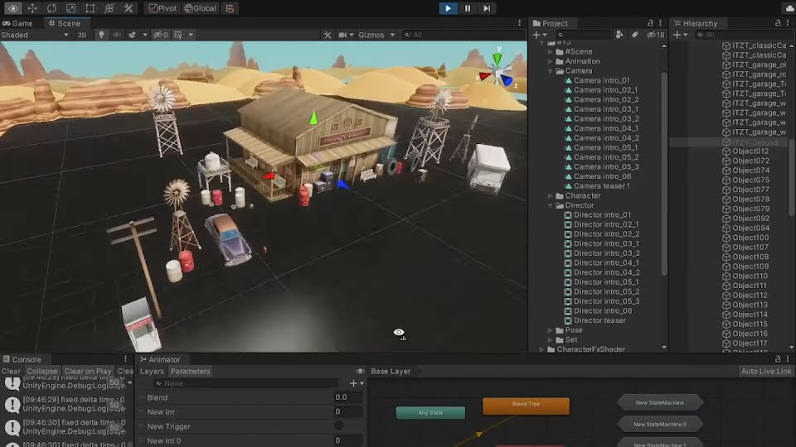Toggle hidden packages count 18

click(x=655, y=35)
